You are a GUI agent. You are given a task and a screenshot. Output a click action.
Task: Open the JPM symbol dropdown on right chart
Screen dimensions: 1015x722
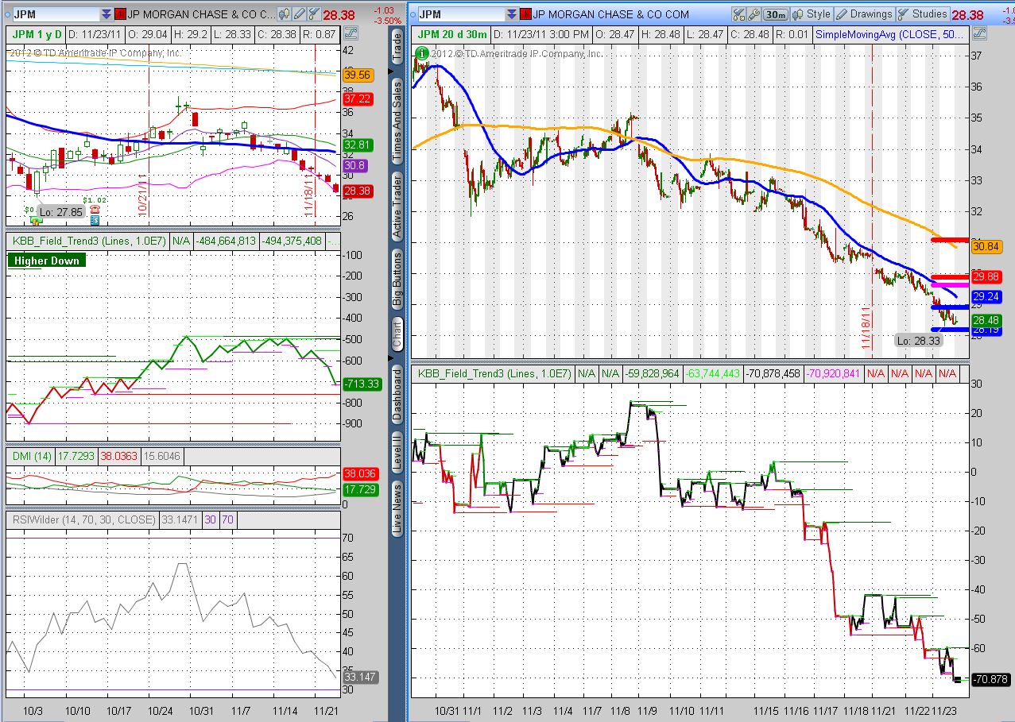(x=510, y=14)
